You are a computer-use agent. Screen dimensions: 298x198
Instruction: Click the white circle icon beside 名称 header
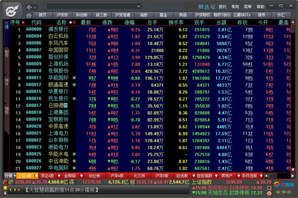click(71, 22)
